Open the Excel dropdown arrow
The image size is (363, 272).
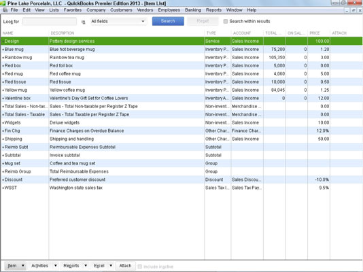(111, 265)
